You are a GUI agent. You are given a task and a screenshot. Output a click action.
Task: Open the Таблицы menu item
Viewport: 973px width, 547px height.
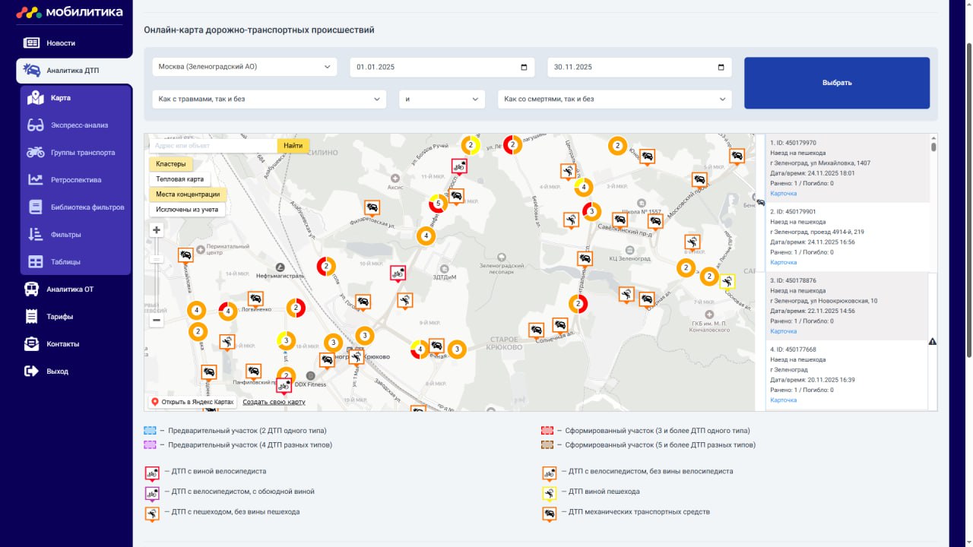coord(65,262)
